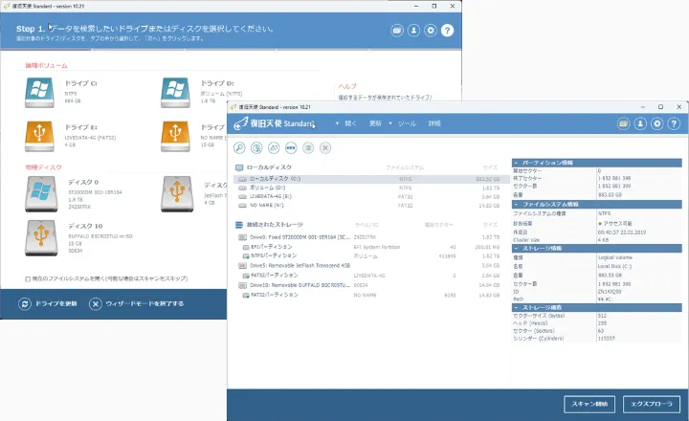
Task: Select LIVEDATA-4G (E:) row
Action: point(371,196)
